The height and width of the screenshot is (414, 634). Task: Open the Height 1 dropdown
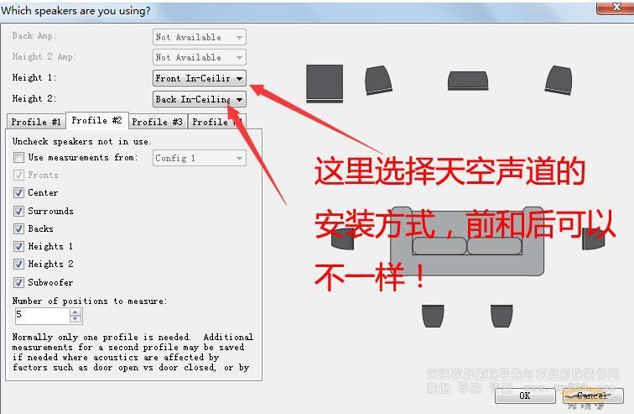tap(200, 78)
